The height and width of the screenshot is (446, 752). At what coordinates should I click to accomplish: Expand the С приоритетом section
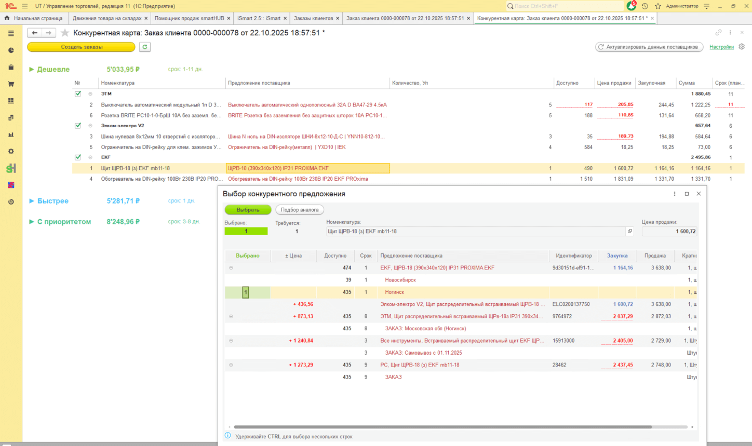pyautogui.click(x=32, y=222)
